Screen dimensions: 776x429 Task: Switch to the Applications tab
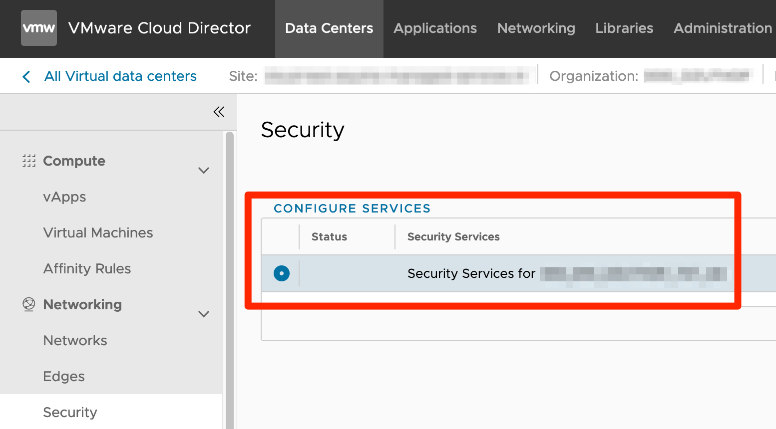(x=435, y=28)
